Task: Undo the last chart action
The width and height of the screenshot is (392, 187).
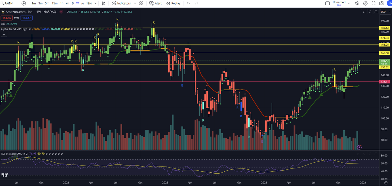Action: (189, 3)
